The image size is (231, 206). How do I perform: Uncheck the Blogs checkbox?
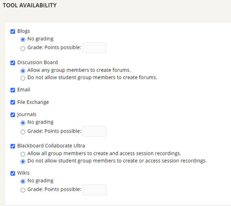(13, 32)
